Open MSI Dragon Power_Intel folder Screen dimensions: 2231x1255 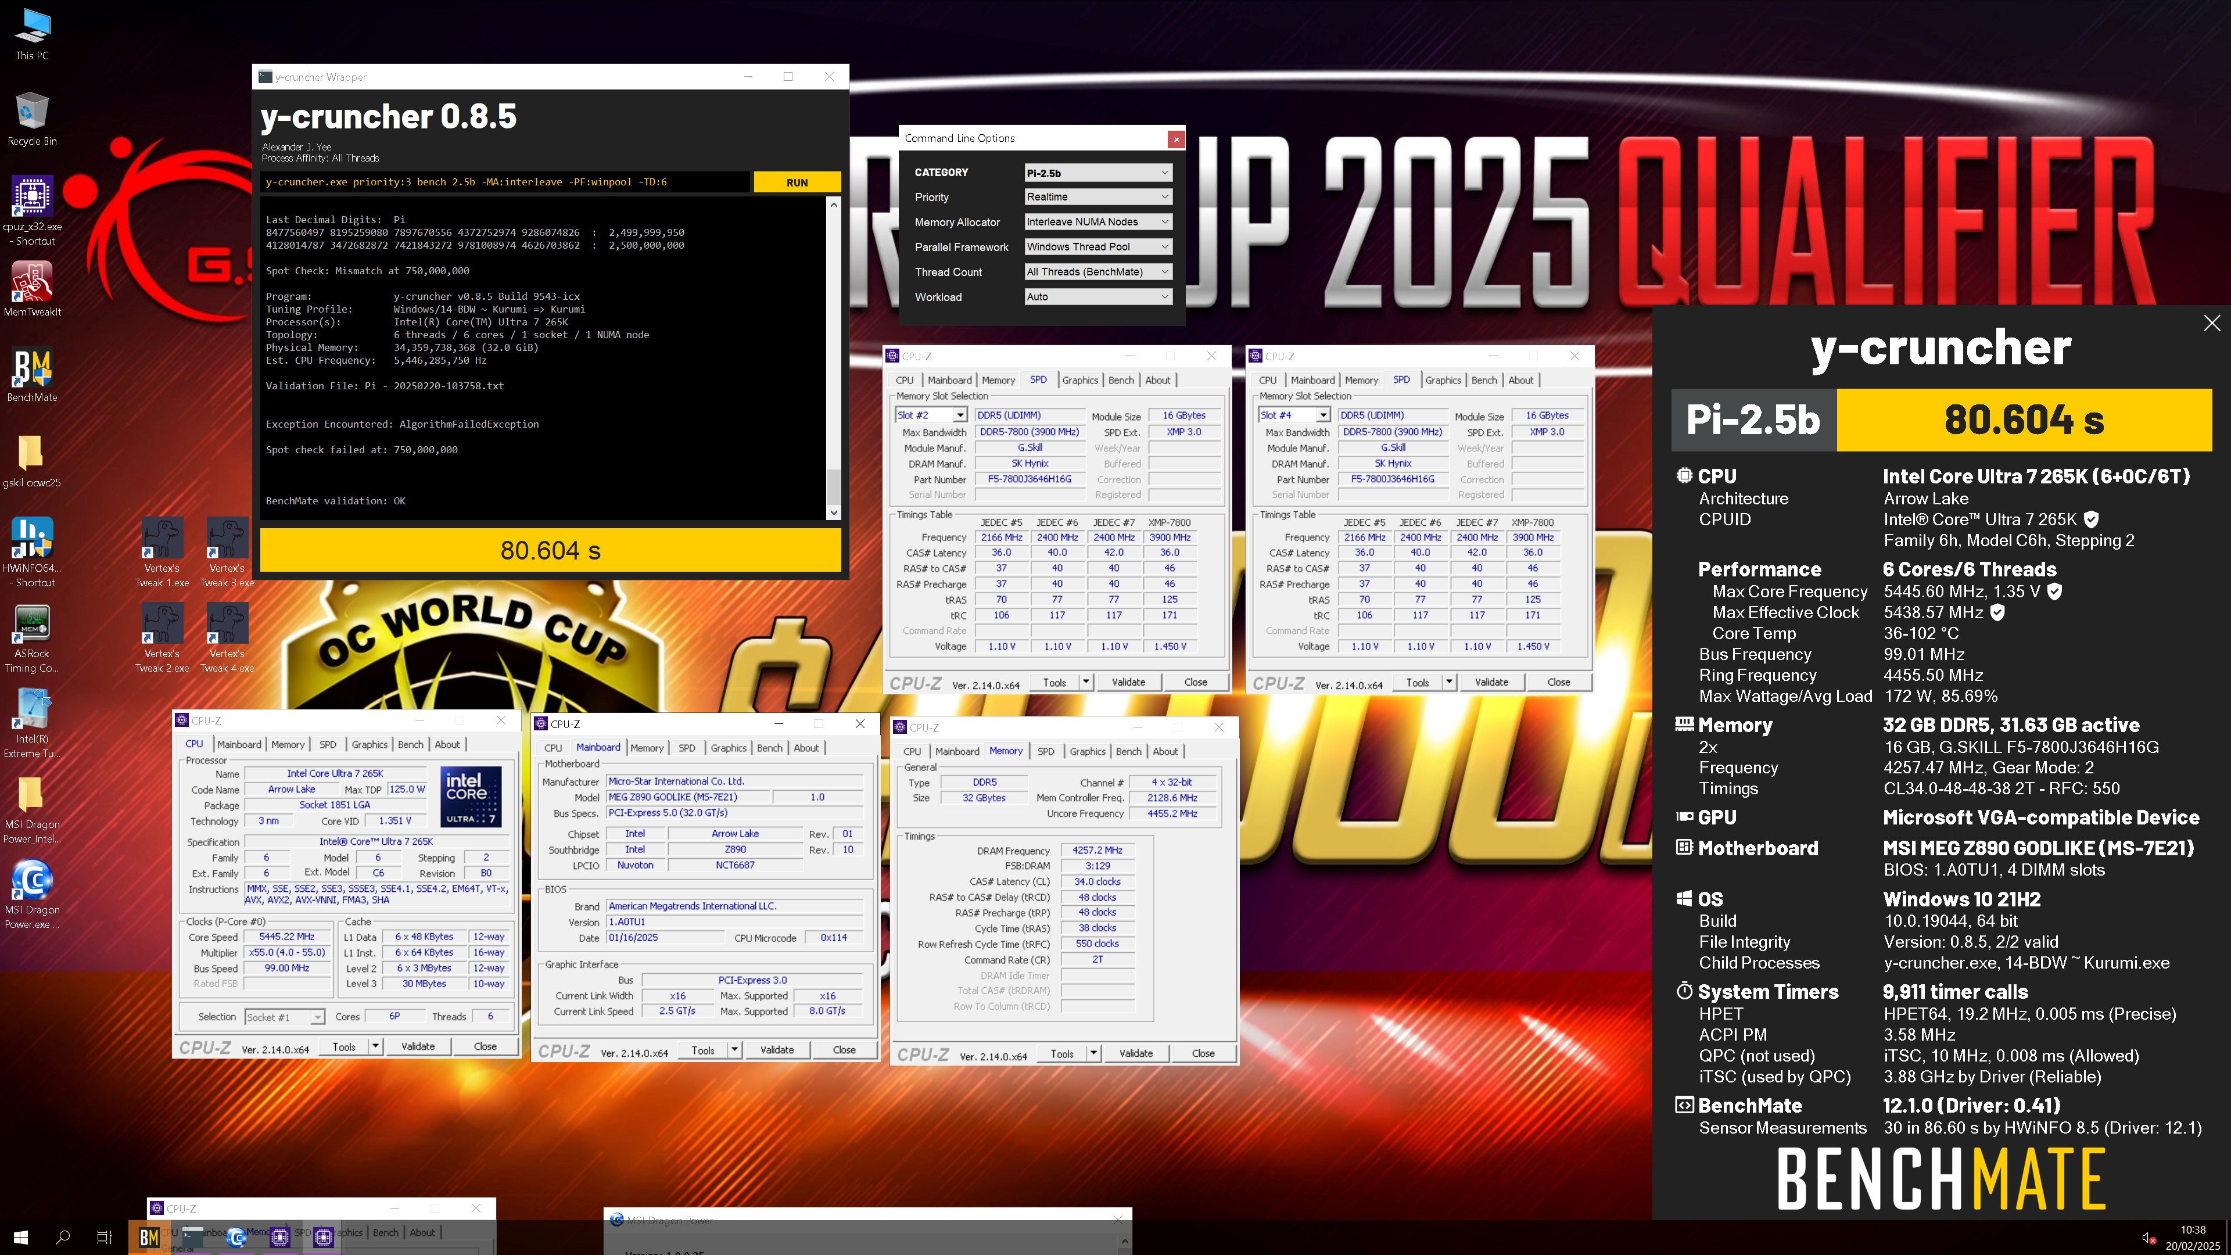(x=32, y=808)
